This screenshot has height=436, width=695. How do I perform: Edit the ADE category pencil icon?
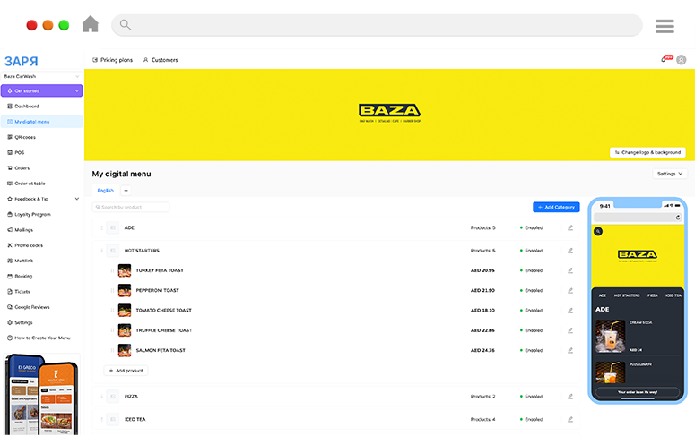(570, 227)
